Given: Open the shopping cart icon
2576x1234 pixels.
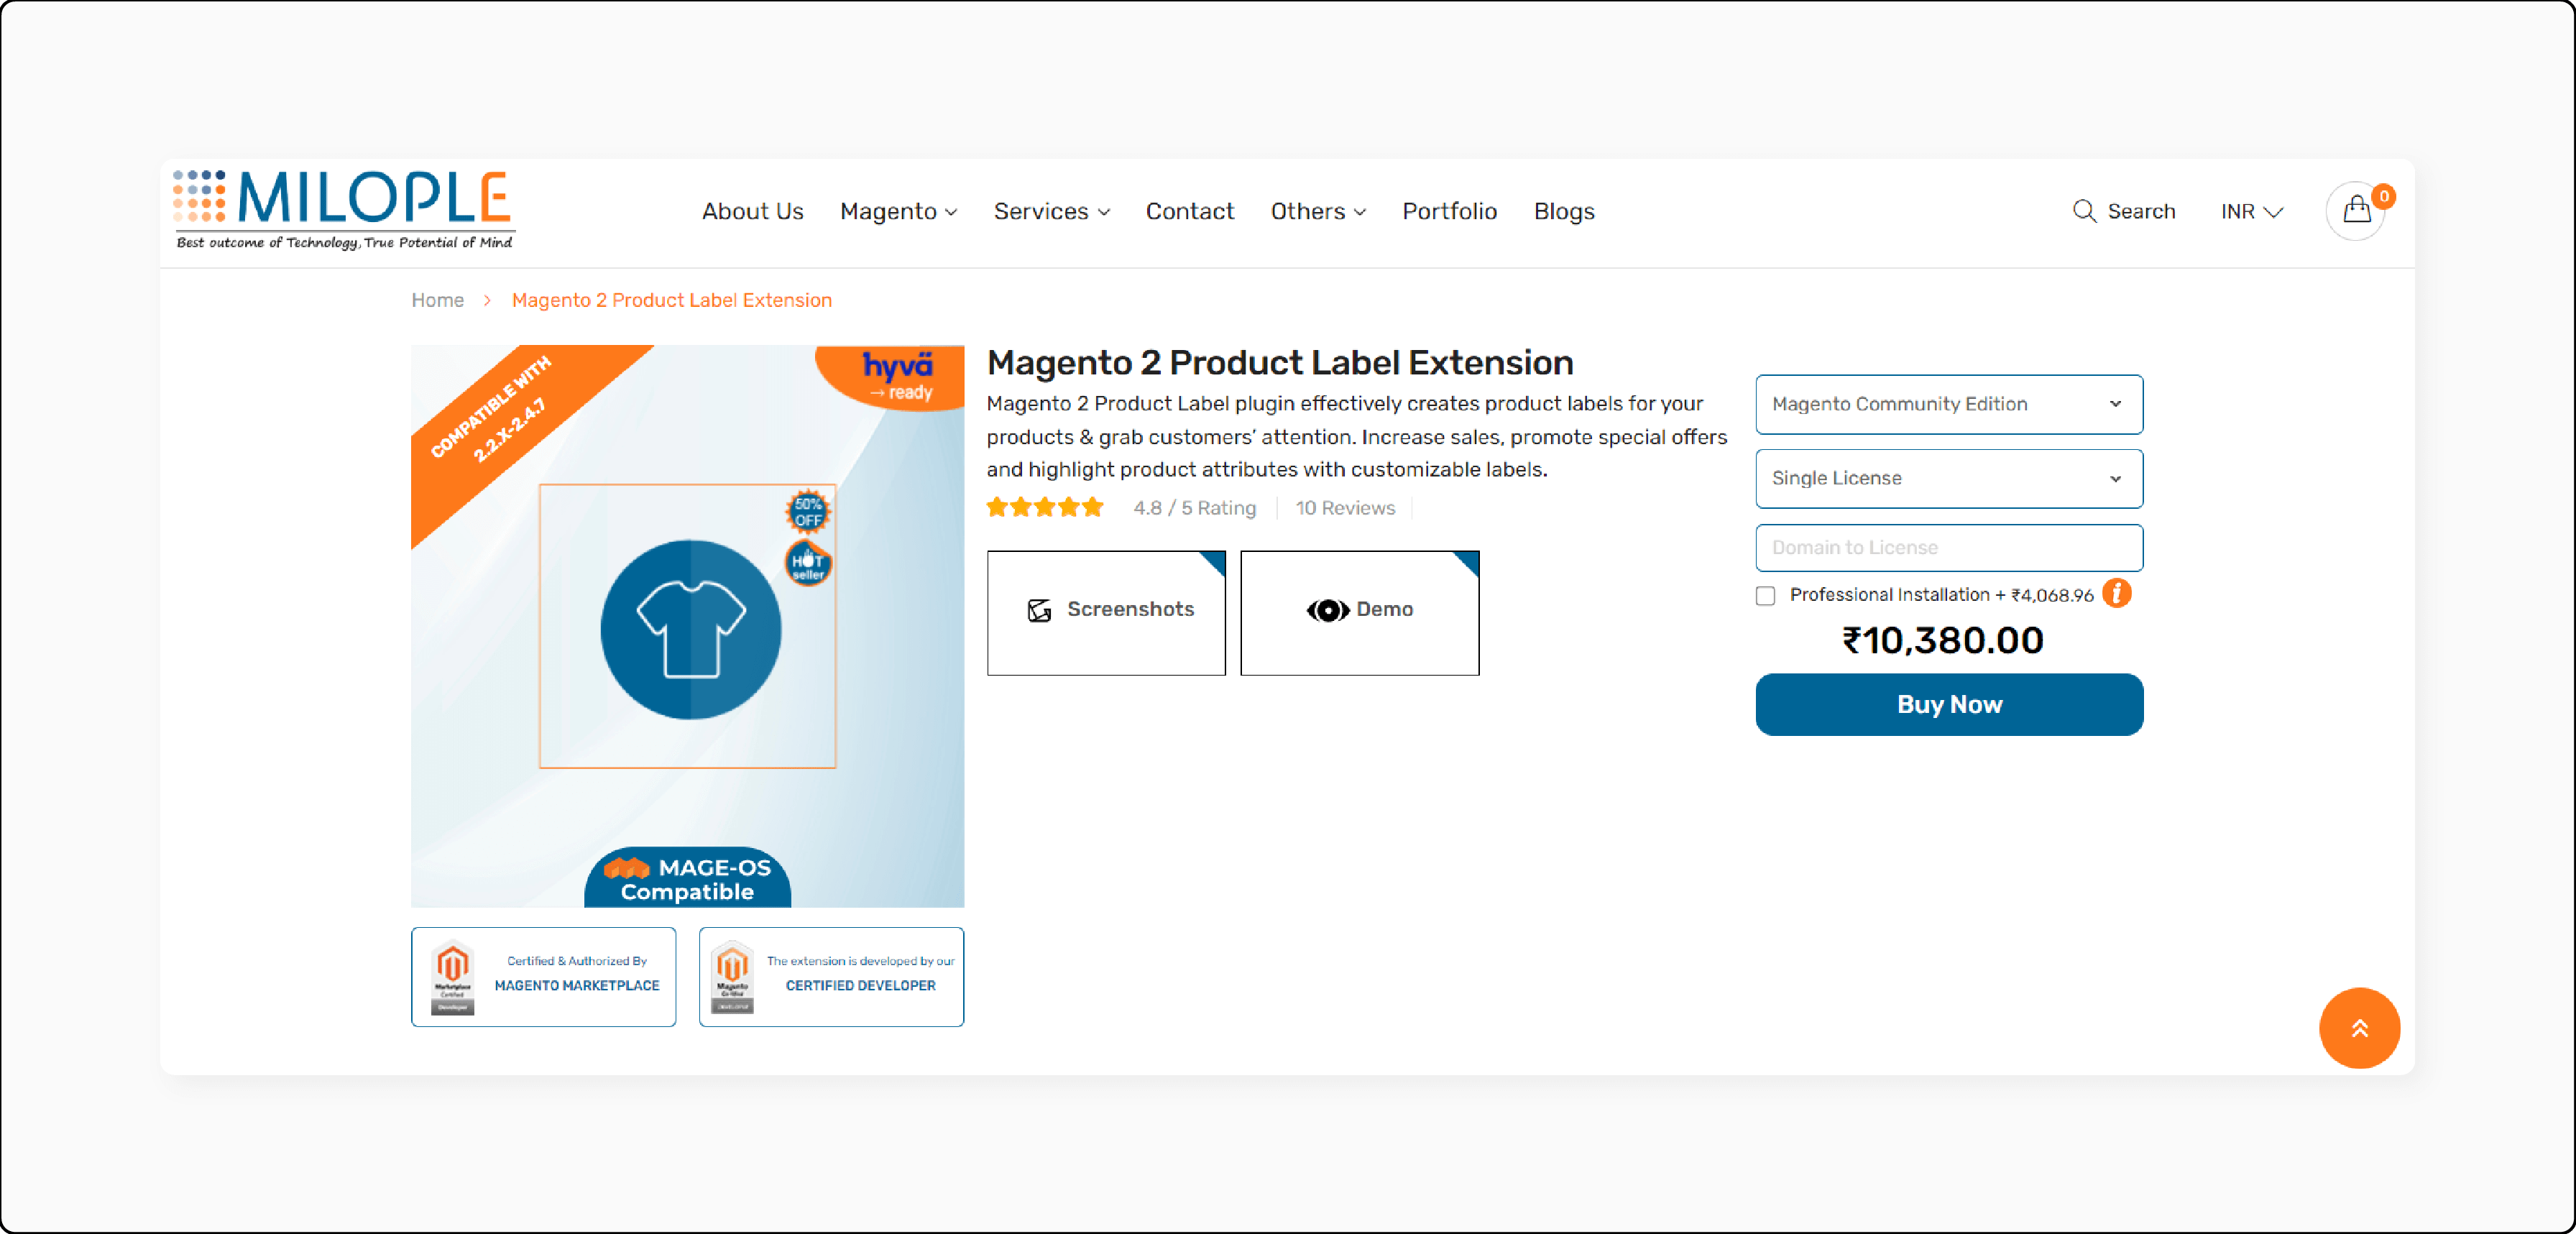Looking at the screenshot, I should coord(2356,211).
